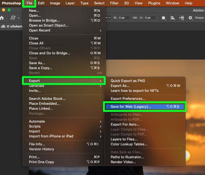Open the Select menu

(99, 3)
